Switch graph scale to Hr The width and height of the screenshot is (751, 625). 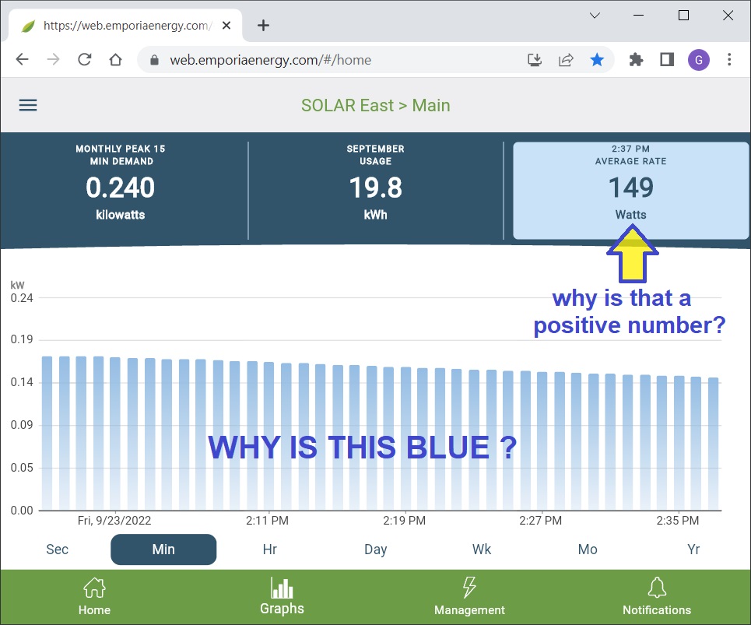pos(269,550)
